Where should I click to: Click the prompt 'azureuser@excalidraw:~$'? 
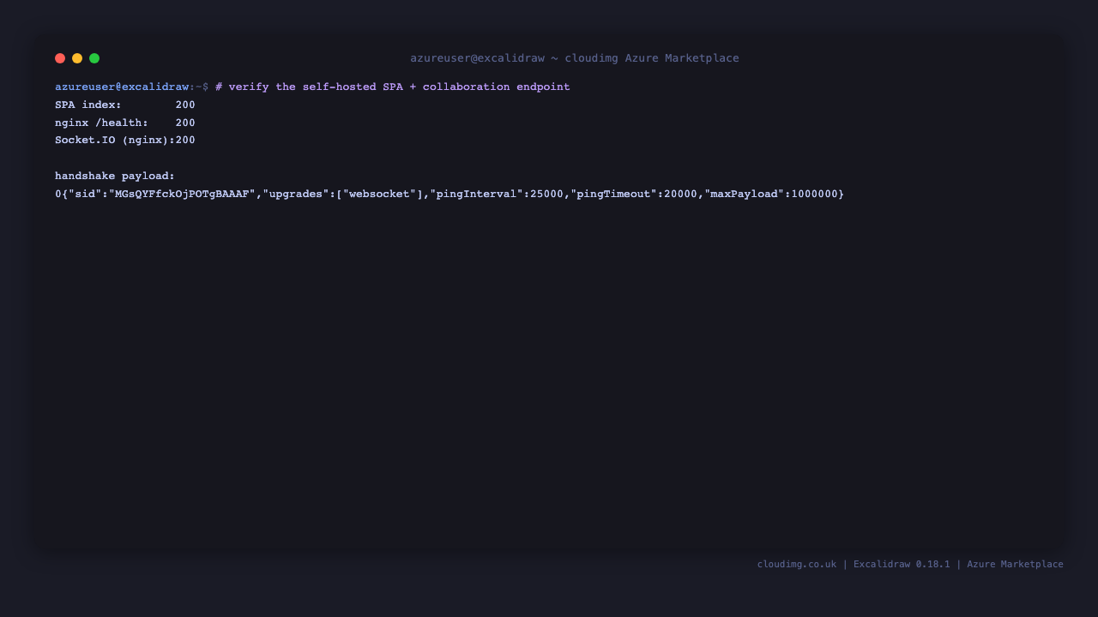[132, 87]
